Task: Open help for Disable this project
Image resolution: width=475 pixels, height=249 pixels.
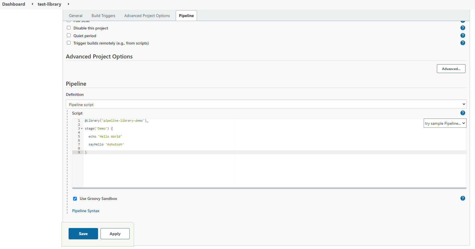Action: tap(463, 28)
